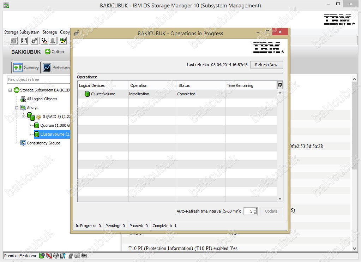The width and height of the screenshot is (361, 262).
Task: Click the gears toolbar icon
Action: point(34,41)
